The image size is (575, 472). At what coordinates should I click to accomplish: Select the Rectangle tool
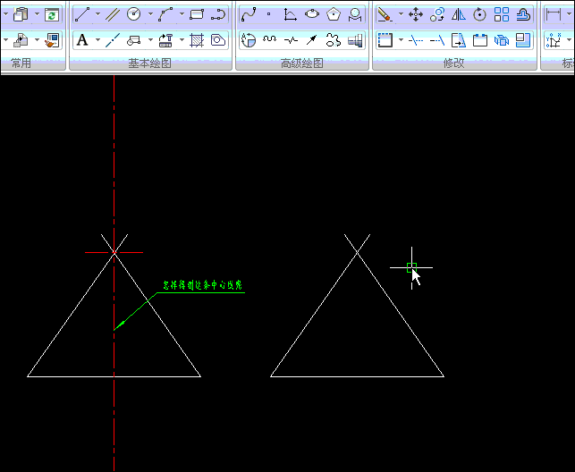pos(197,14)
